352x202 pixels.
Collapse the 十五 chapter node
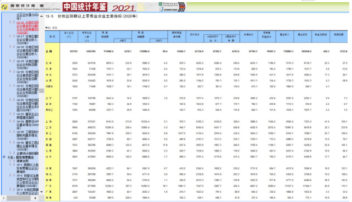click(x=4, y=157)
